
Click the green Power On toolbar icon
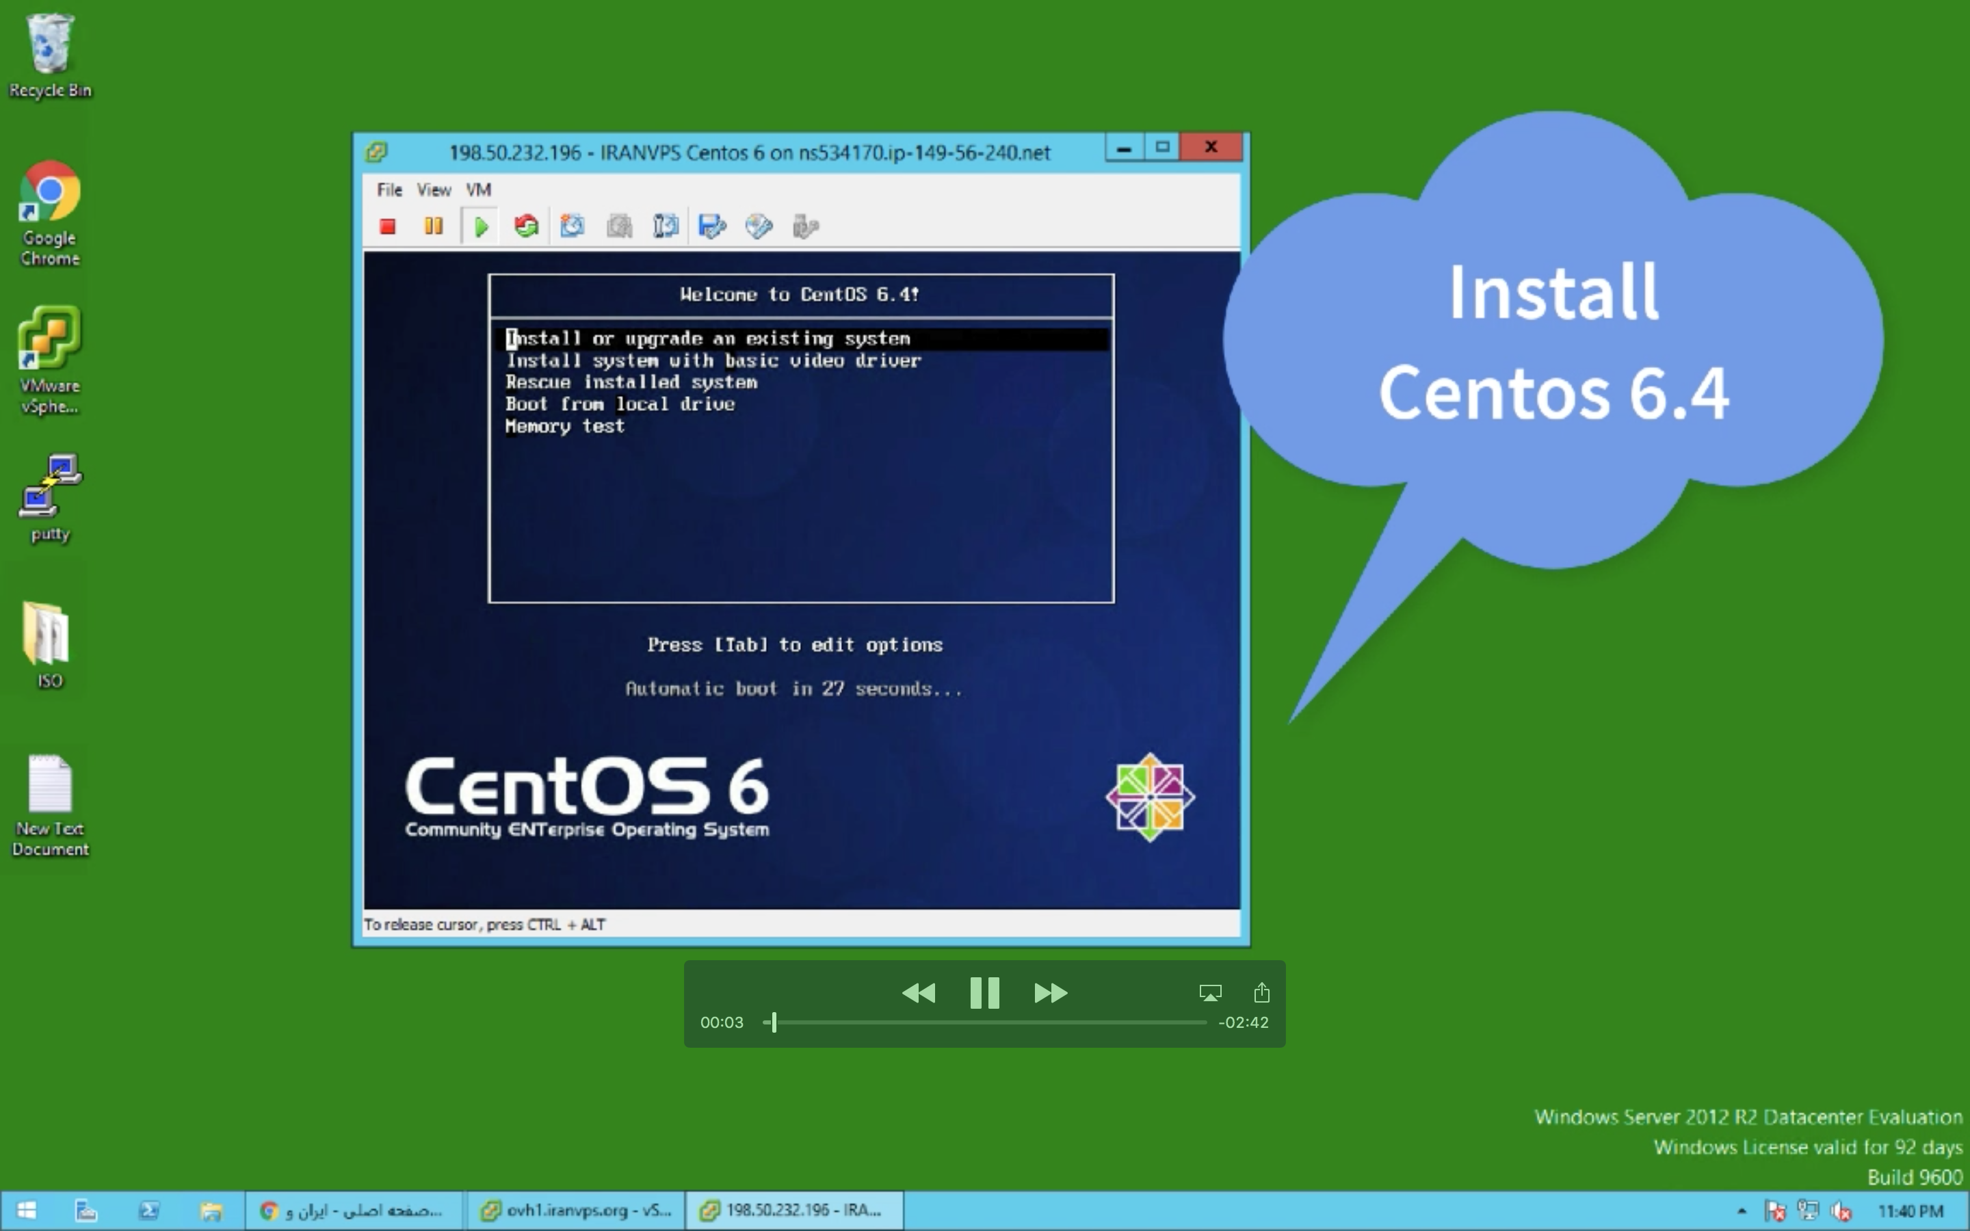480,226
